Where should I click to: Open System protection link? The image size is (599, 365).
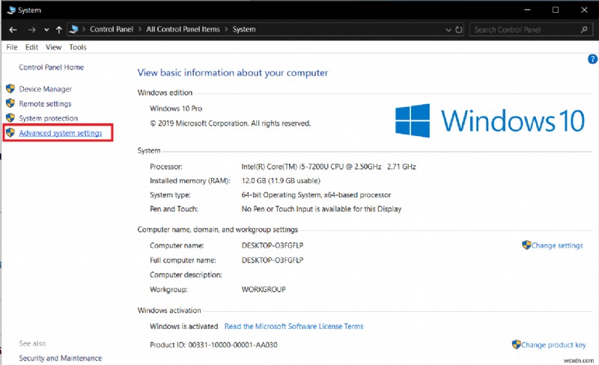49,118
